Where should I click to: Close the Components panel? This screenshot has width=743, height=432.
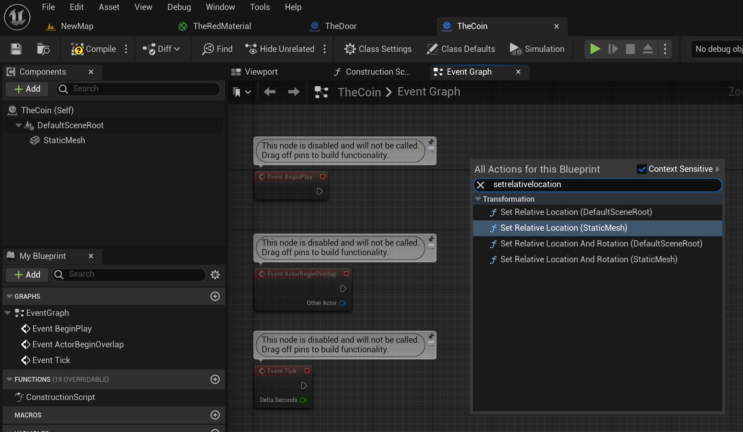pos(91,72)
